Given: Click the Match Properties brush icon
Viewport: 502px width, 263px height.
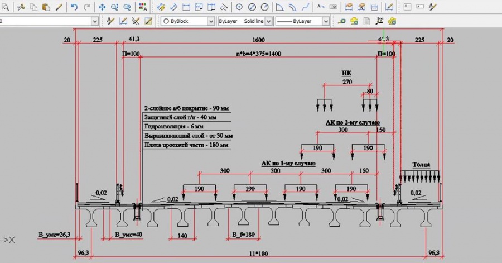Looking at the screenshot, I should (x=60, y=7).
